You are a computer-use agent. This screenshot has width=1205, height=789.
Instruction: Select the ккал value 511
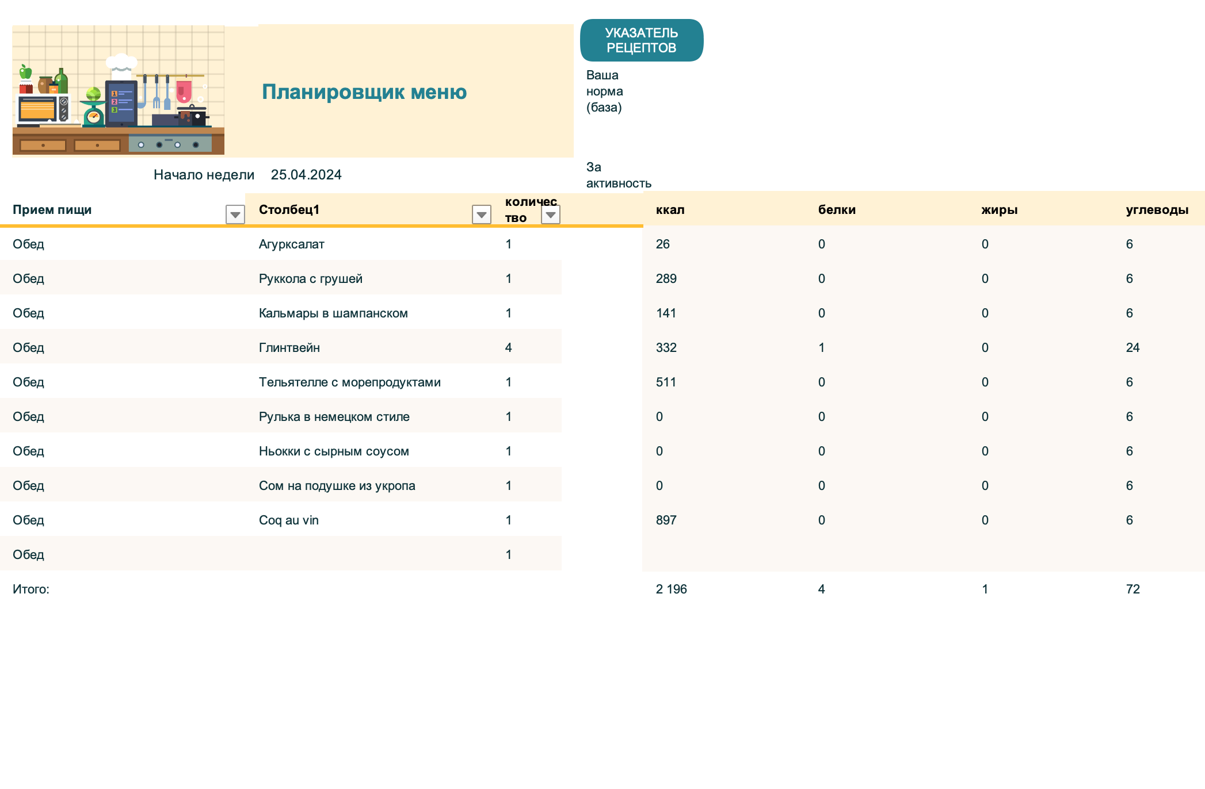click(x=666, y=382)
